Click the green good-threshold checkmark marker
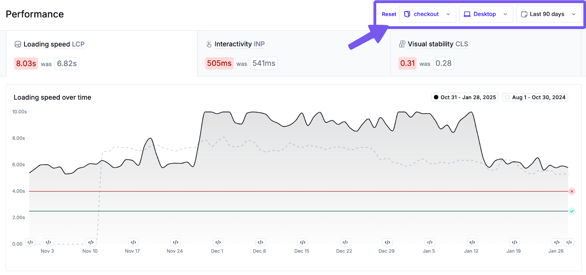 coord(572,211)
